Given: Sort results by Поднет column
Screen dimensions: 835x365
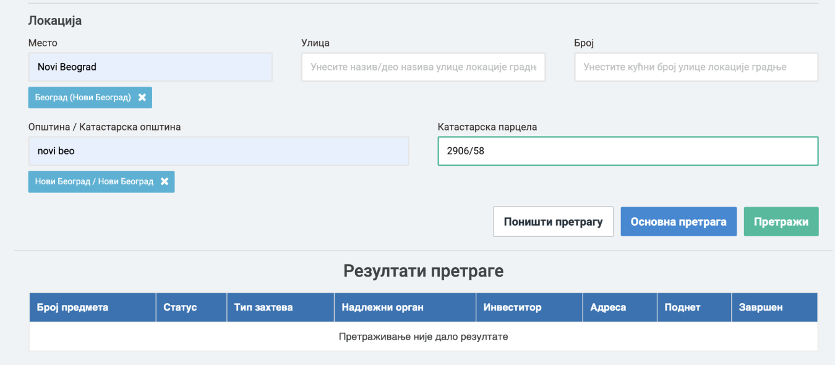Looking at the screenshot, I should tap(682, 307).
